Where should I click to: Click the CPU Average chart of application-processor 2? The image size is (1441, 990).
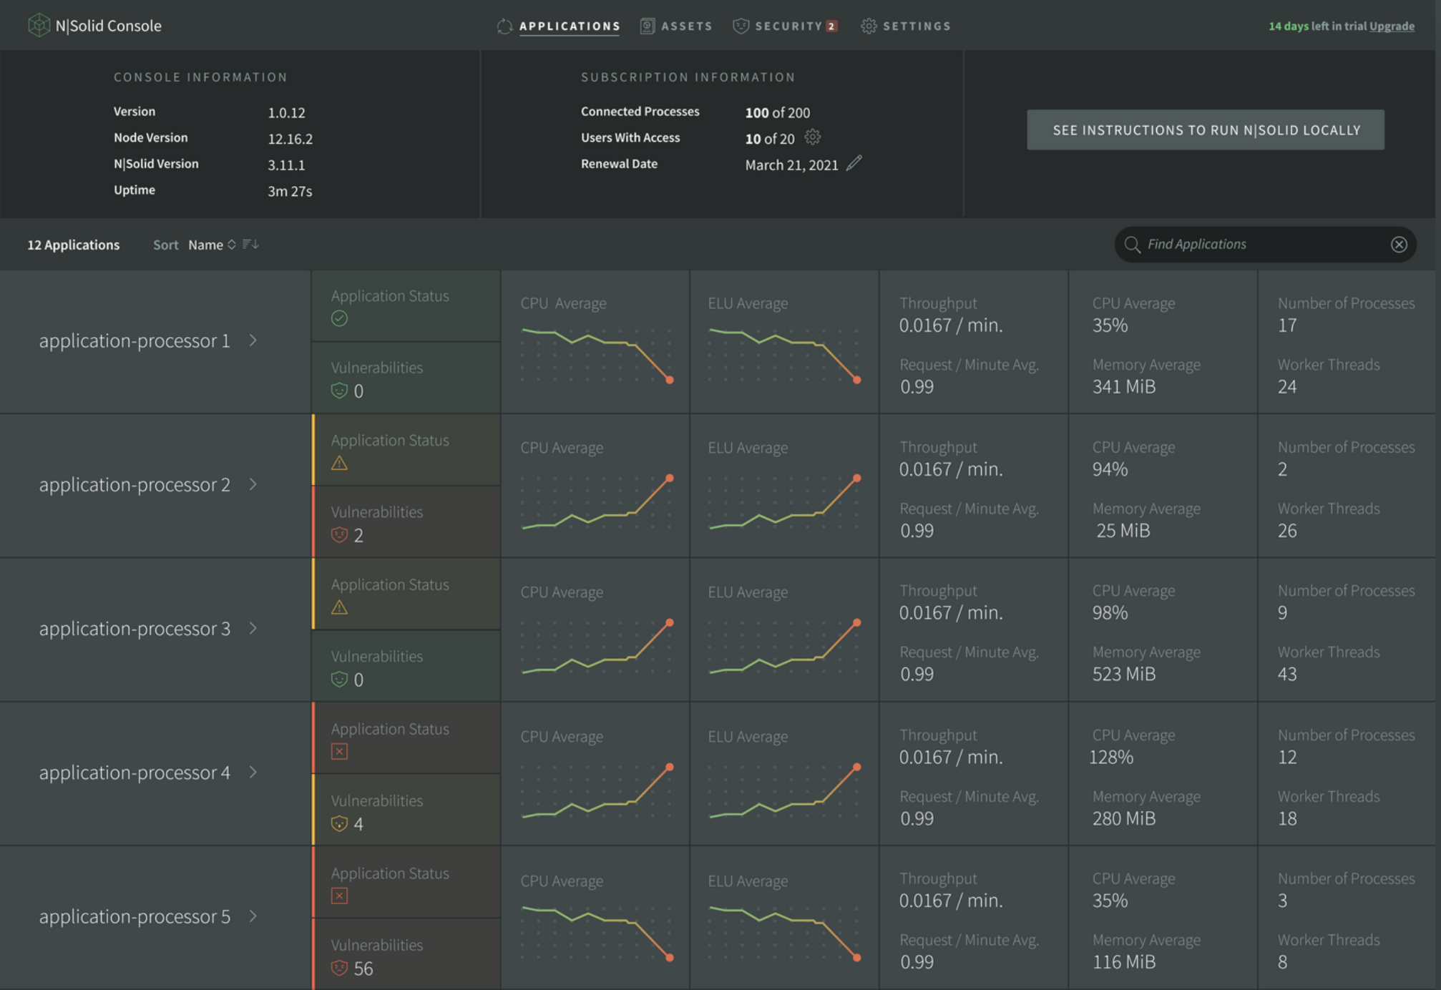(595, 503)
